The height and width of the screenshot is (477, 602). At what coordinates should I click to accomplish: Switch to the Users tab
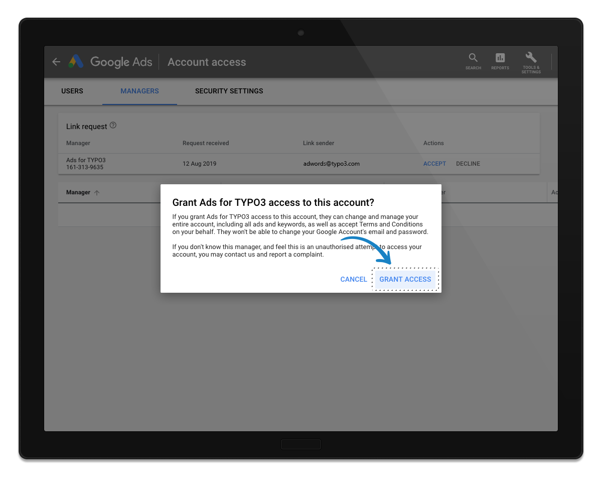(72, 91)
